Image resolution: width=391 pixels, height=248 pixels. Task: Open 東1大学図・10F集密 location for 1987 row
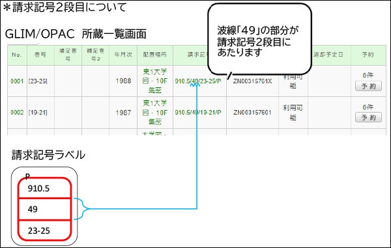pos(155,113)
